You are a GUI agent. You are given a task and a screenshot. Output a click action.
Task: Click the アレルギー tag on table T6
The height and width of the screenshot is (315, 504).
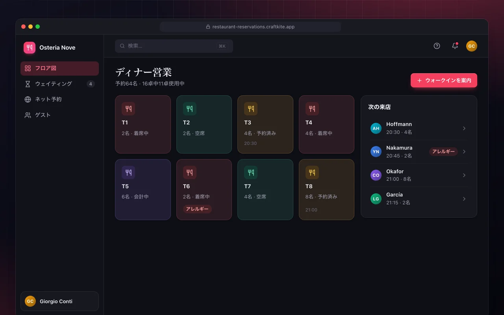point(197,209)
